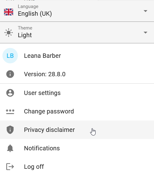This screenshot has height=178, width=154.
Task: Click the privacy shield icon
Action: (x=10, y=130)
